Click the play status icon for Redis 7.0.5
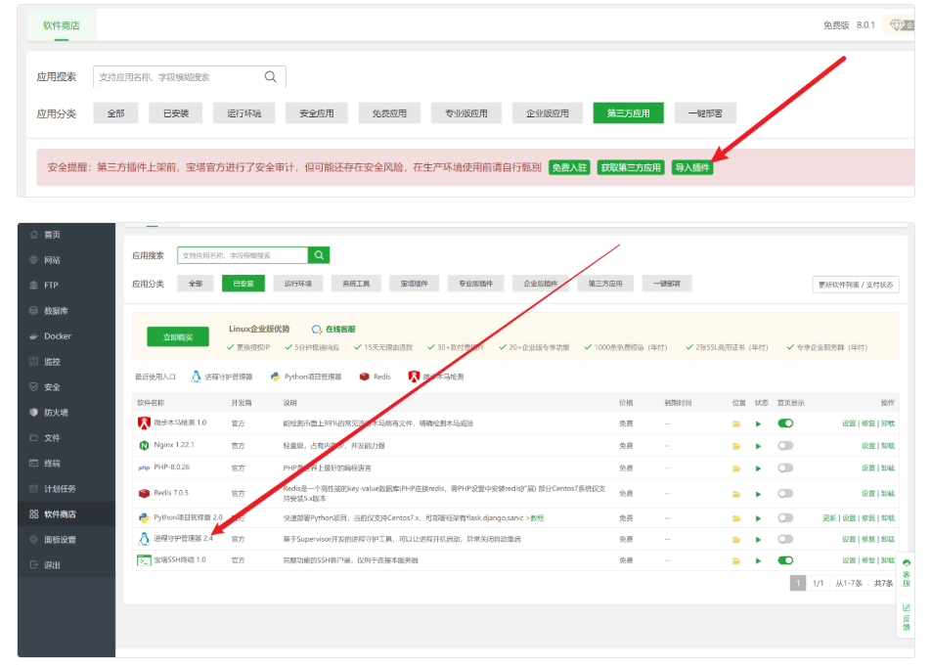The image size is (931, 667). click(758, 494)
